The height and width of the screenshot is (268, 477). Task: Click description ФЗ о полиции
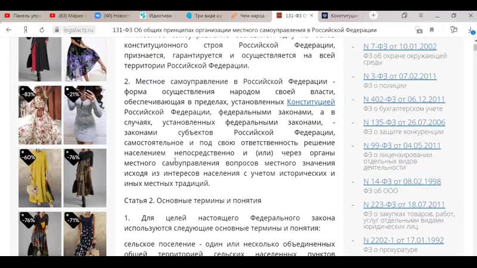pos(385,86)
